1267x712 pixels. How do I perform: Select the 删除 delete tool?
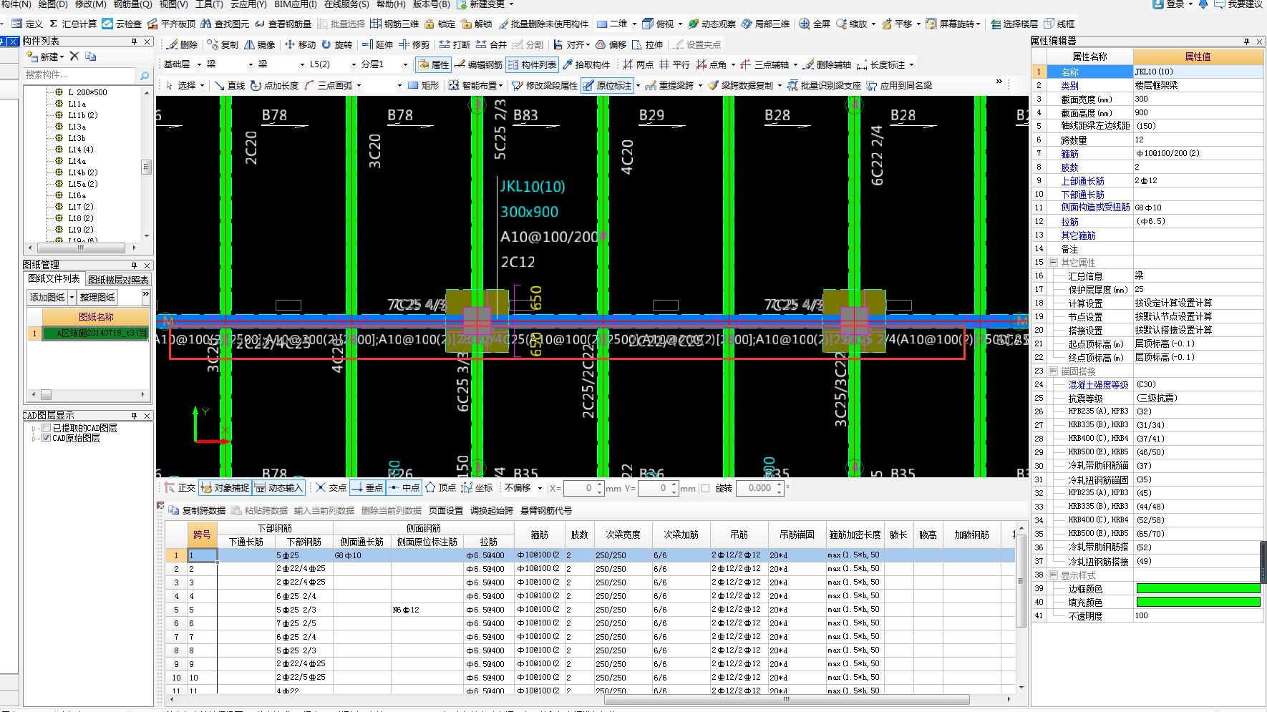pyautogui.click(x=182, y=44)
